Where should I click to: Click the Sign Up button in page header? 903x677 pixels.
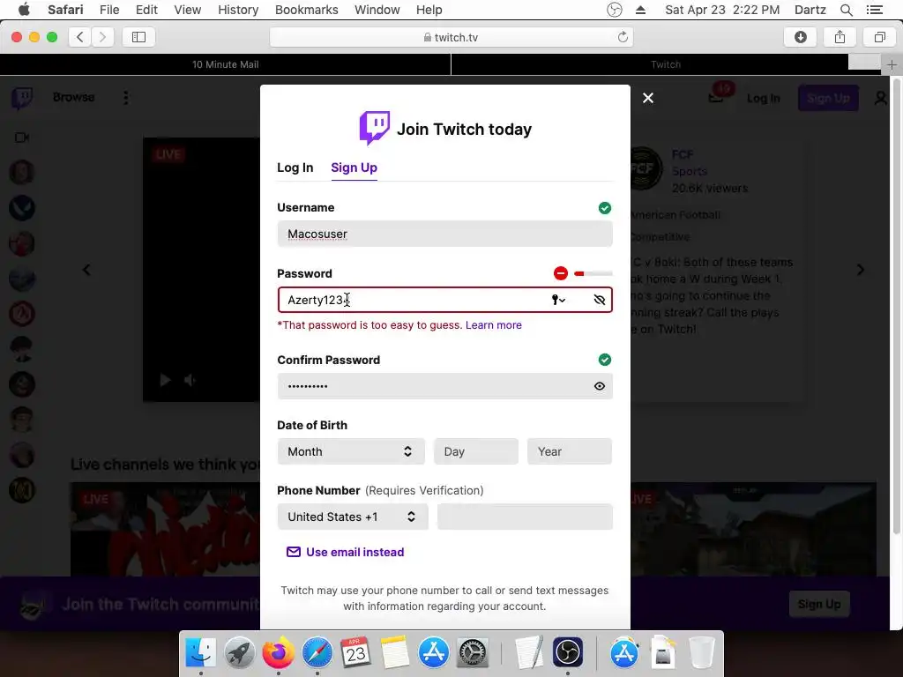point(827,98)
